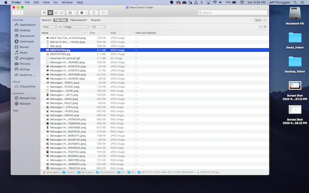Switch to gallery view in toolbar

[x=62, y=13]
